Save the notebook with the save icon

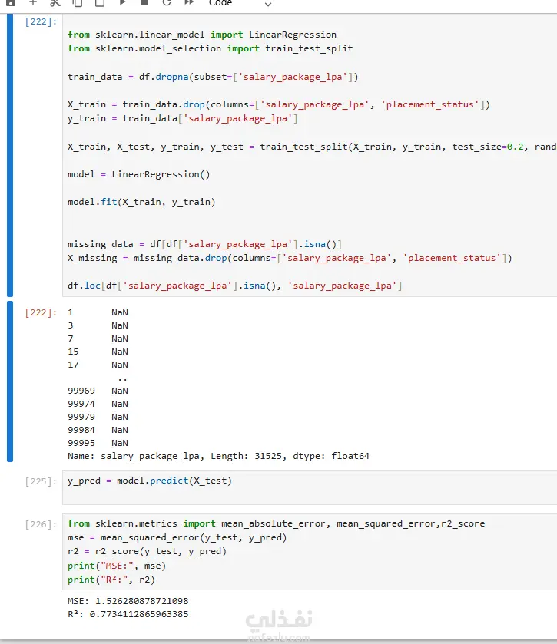tap(11, 2)
